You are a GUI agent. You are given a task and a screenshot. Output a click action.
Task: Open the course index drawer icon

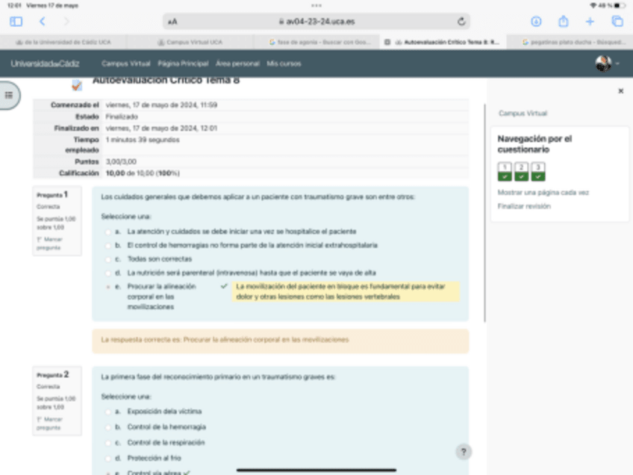coord(9,96)
